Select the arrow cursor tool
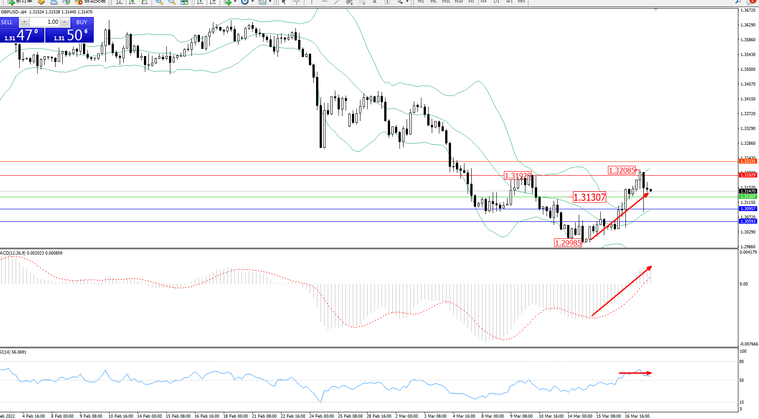 click(x=284, y=2)
